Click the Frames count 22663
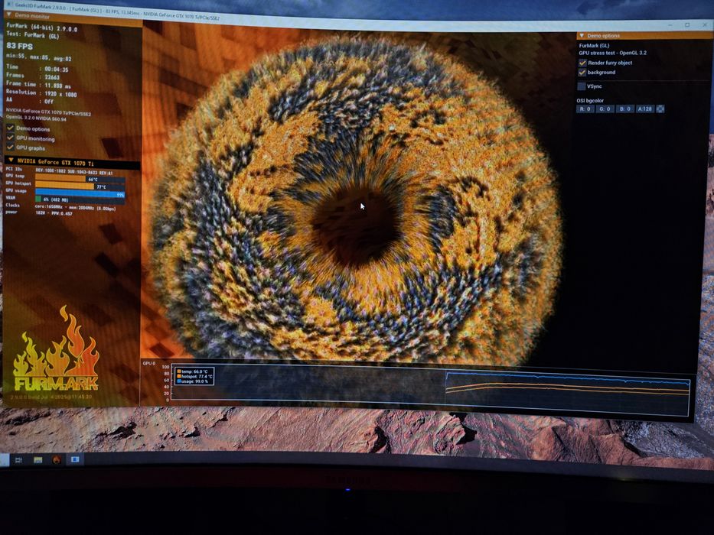Viewport: 714px width, 535px height. pyautogui.click(x=52, y=77)
